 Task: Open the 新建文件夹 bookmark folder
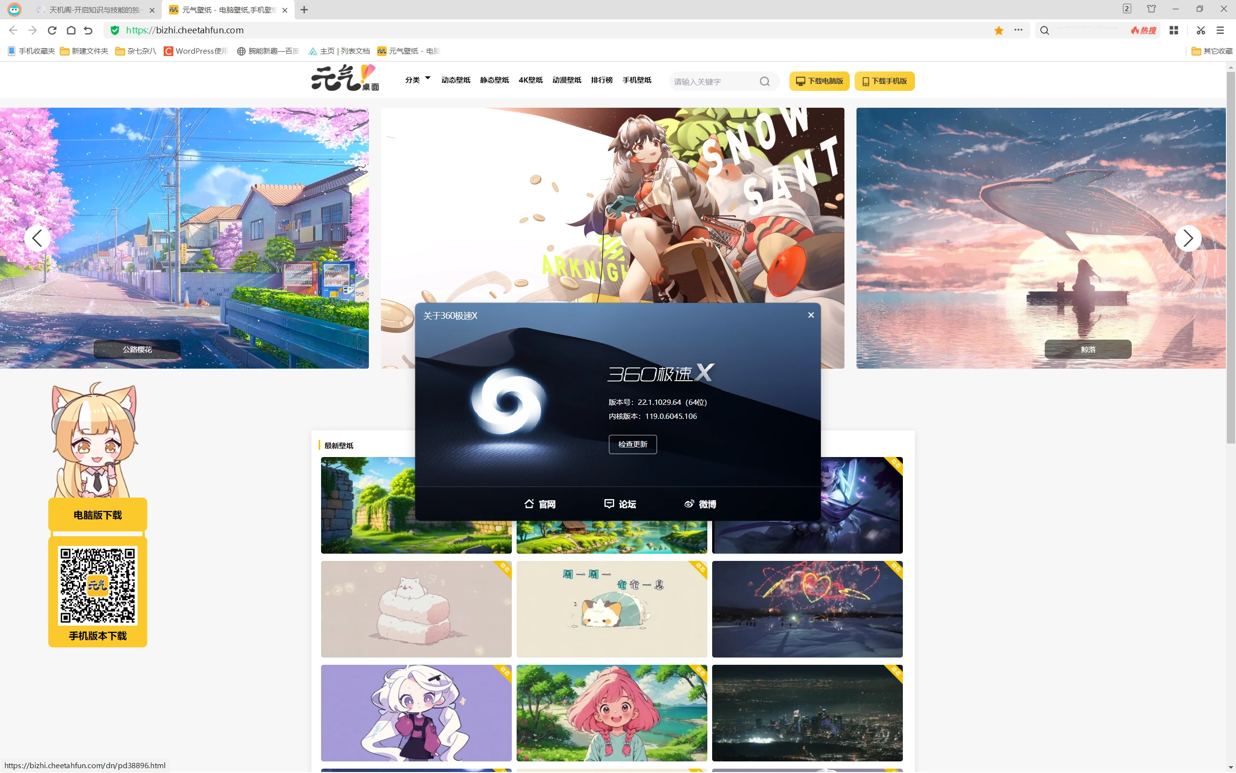(84, 51)
